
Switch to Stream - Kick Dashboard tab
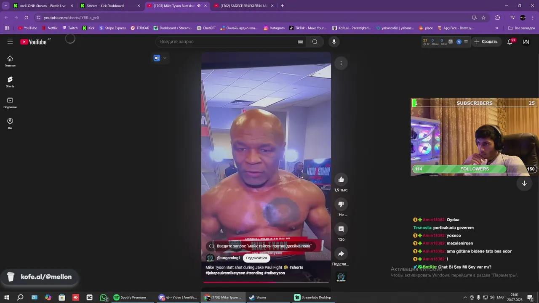(110, 6)
